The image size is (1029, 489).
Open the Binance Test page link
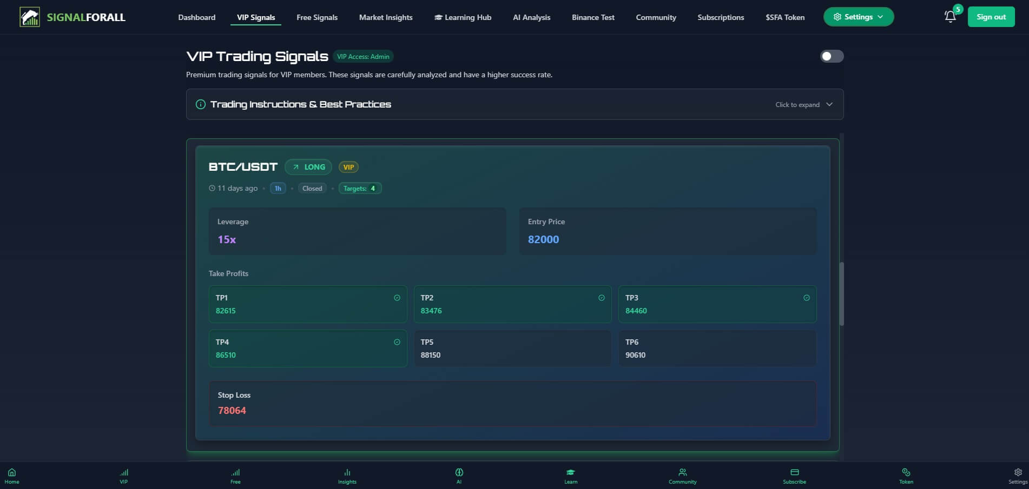click(x=592, y=17)
